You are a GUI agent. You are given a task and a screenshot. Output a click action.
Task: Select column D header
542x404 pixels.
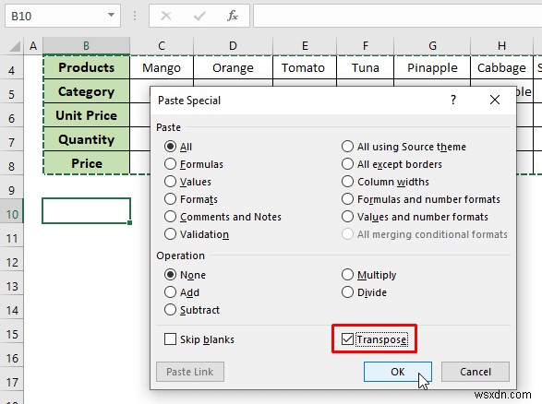(233, 45)
